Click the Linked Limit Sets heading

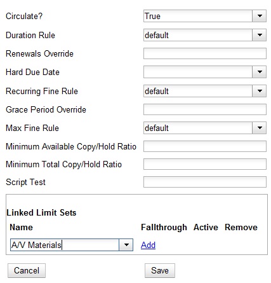(41, 212)
